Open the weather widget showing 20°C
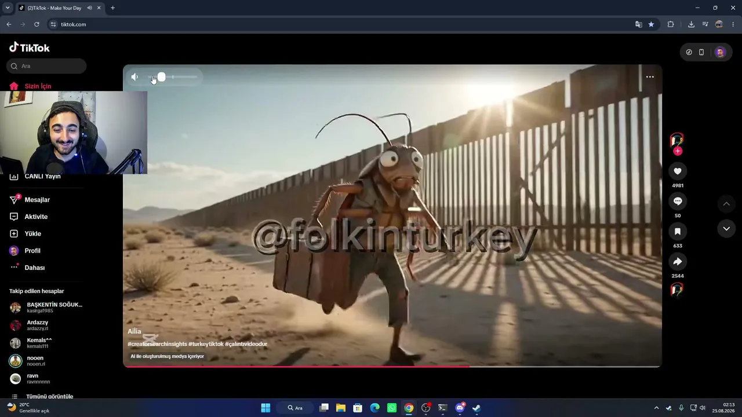 pyautogui.click(x=28, y=407)
